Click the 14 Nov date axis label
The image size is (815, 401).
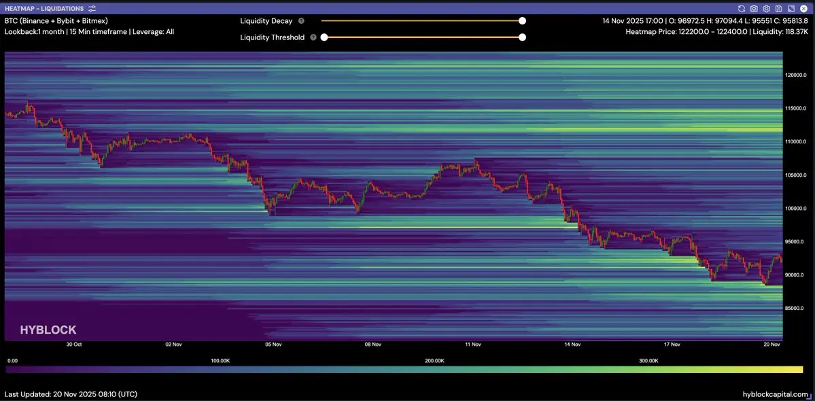pyautogui.click(x=572, y=345)
